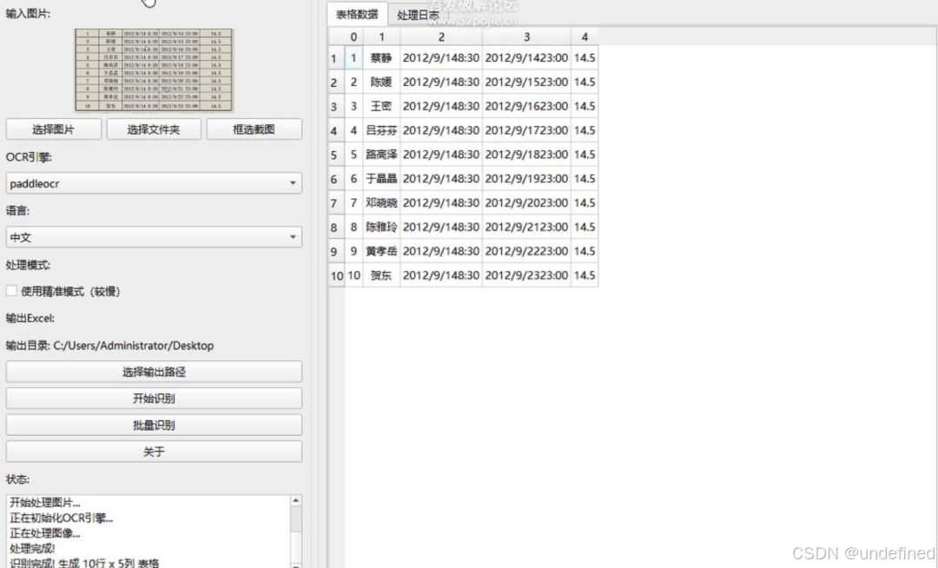Click the cell 2012/9/2123:00
Image resolution: width=938 pixels, height=568 pixels.
tap(526, 228)
